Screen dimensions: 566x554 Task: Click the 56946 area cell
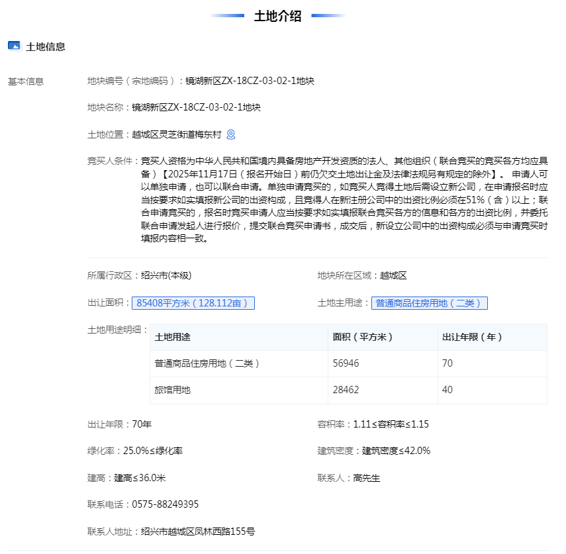tap(346, 363)
